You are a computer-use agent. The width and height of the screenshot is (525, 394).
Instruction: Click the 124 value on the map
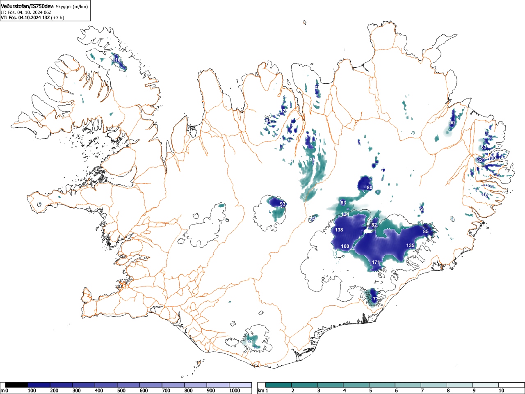(x=345, y=215)
